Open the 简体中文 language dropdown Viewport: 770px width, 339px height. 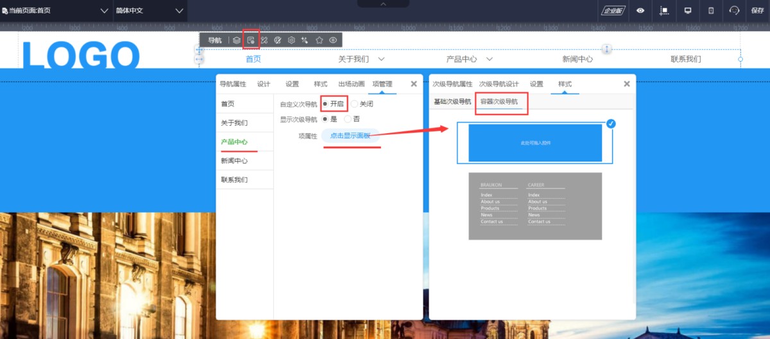pyautogui.click(x=149, y=11)
